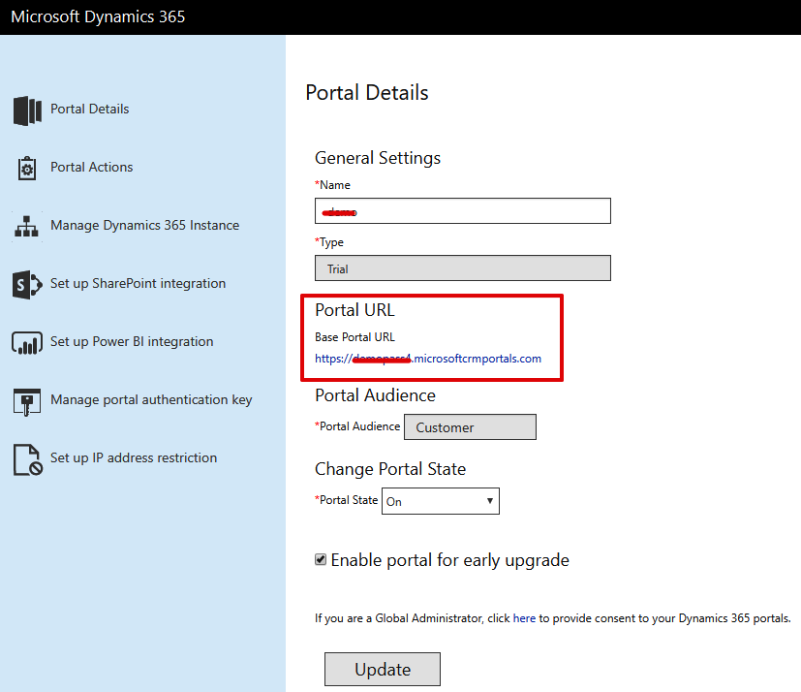Screen dimensions: 801x692
Task: Focus the Name input field
Action: pos(463,210)
